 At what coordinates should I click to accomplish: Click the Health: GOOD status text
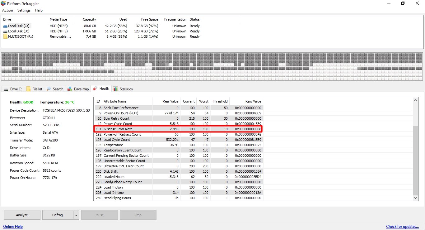[x=21, y=102]
